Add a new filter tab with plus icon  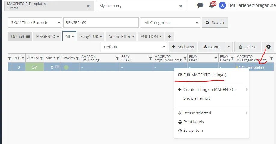[x=169, y=36]
